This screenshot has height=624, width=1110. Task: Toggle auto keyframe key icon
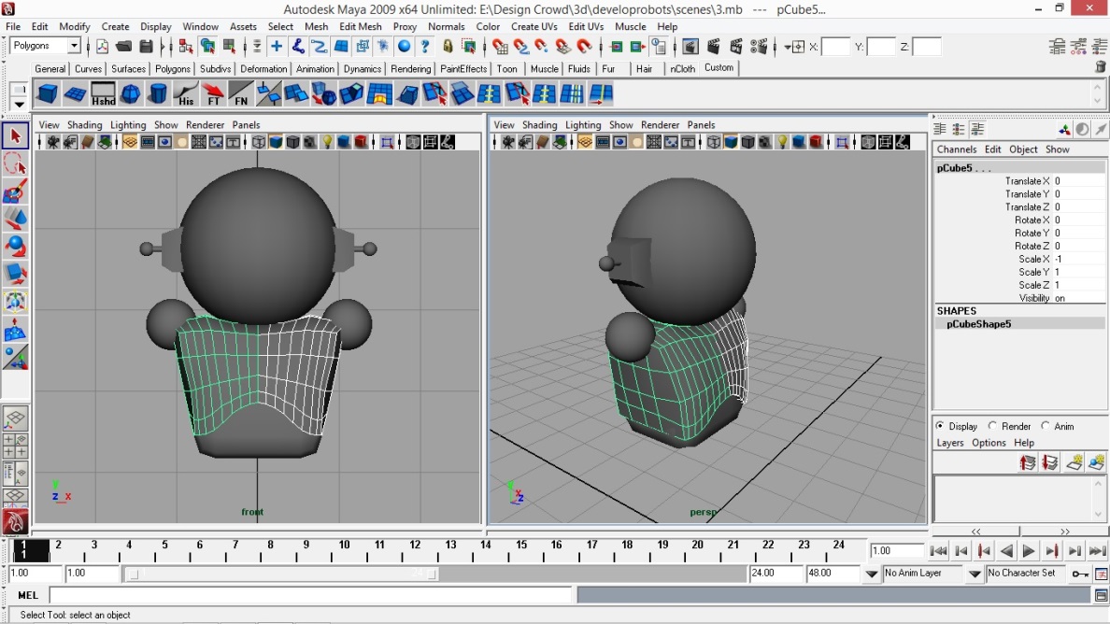1079,574
